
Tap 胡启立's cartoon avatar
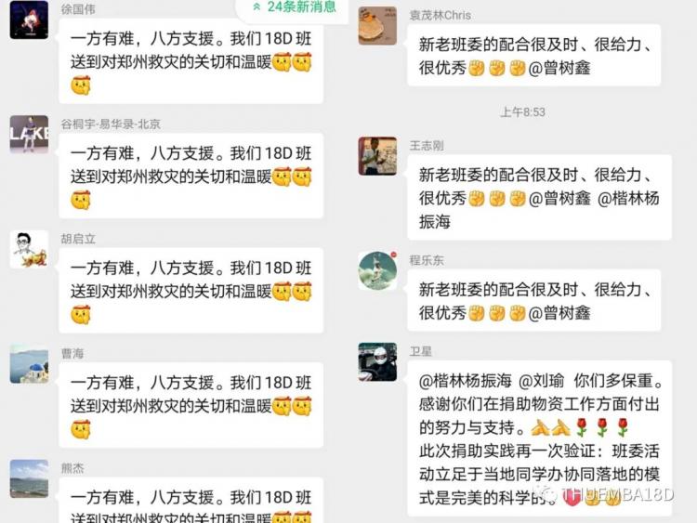tap(29, 249)
